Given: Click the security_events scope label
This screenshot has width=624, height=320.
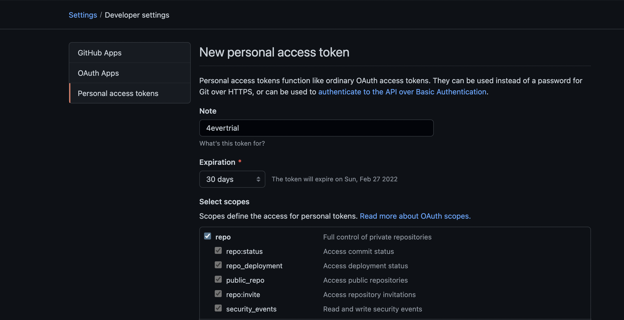Looking at the screenshot, I should [x=251, y=309].
